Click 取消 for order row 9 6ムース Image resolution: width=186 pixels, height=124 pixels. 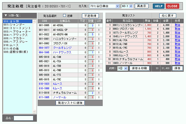click(x=177, y=55)
